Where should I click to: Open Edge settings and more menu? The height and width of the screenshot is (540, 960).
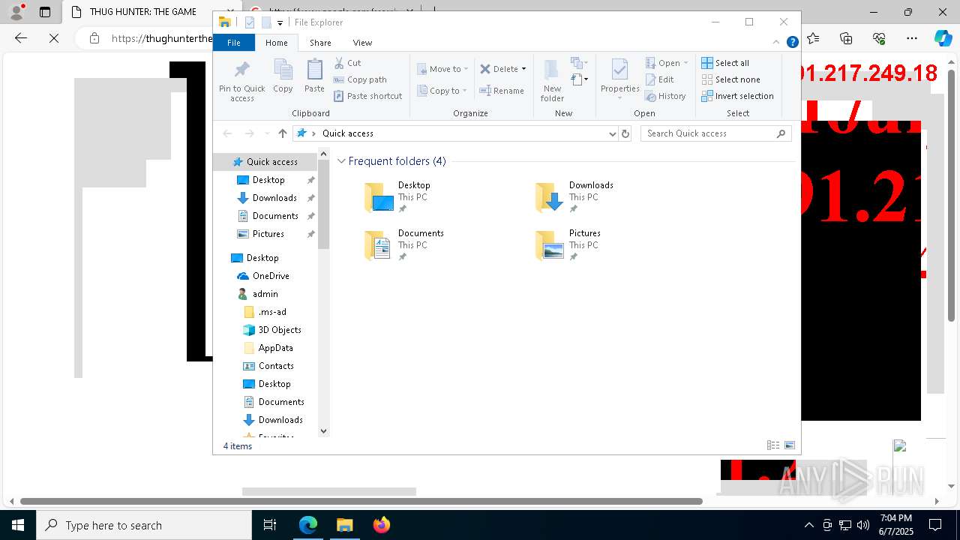click(912, 38)
